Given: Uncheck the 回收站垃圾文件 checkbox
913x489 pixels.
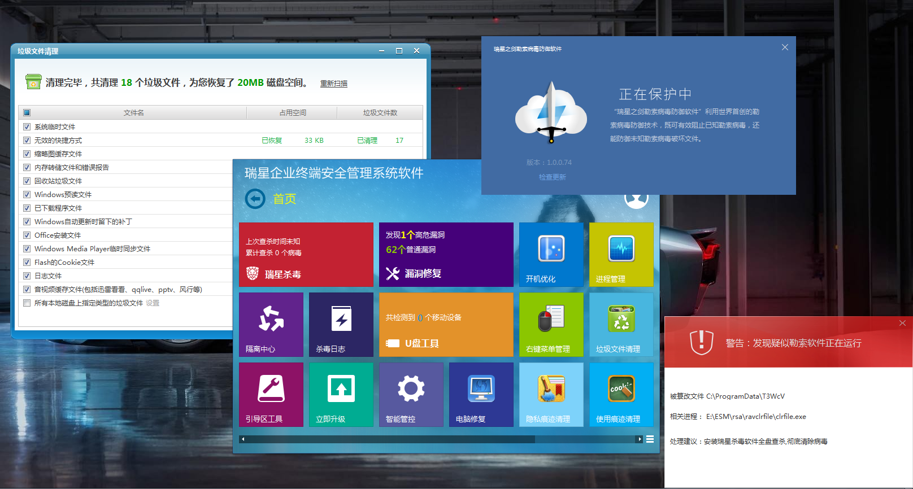Looking at the screenshot, I should (27, 181).
